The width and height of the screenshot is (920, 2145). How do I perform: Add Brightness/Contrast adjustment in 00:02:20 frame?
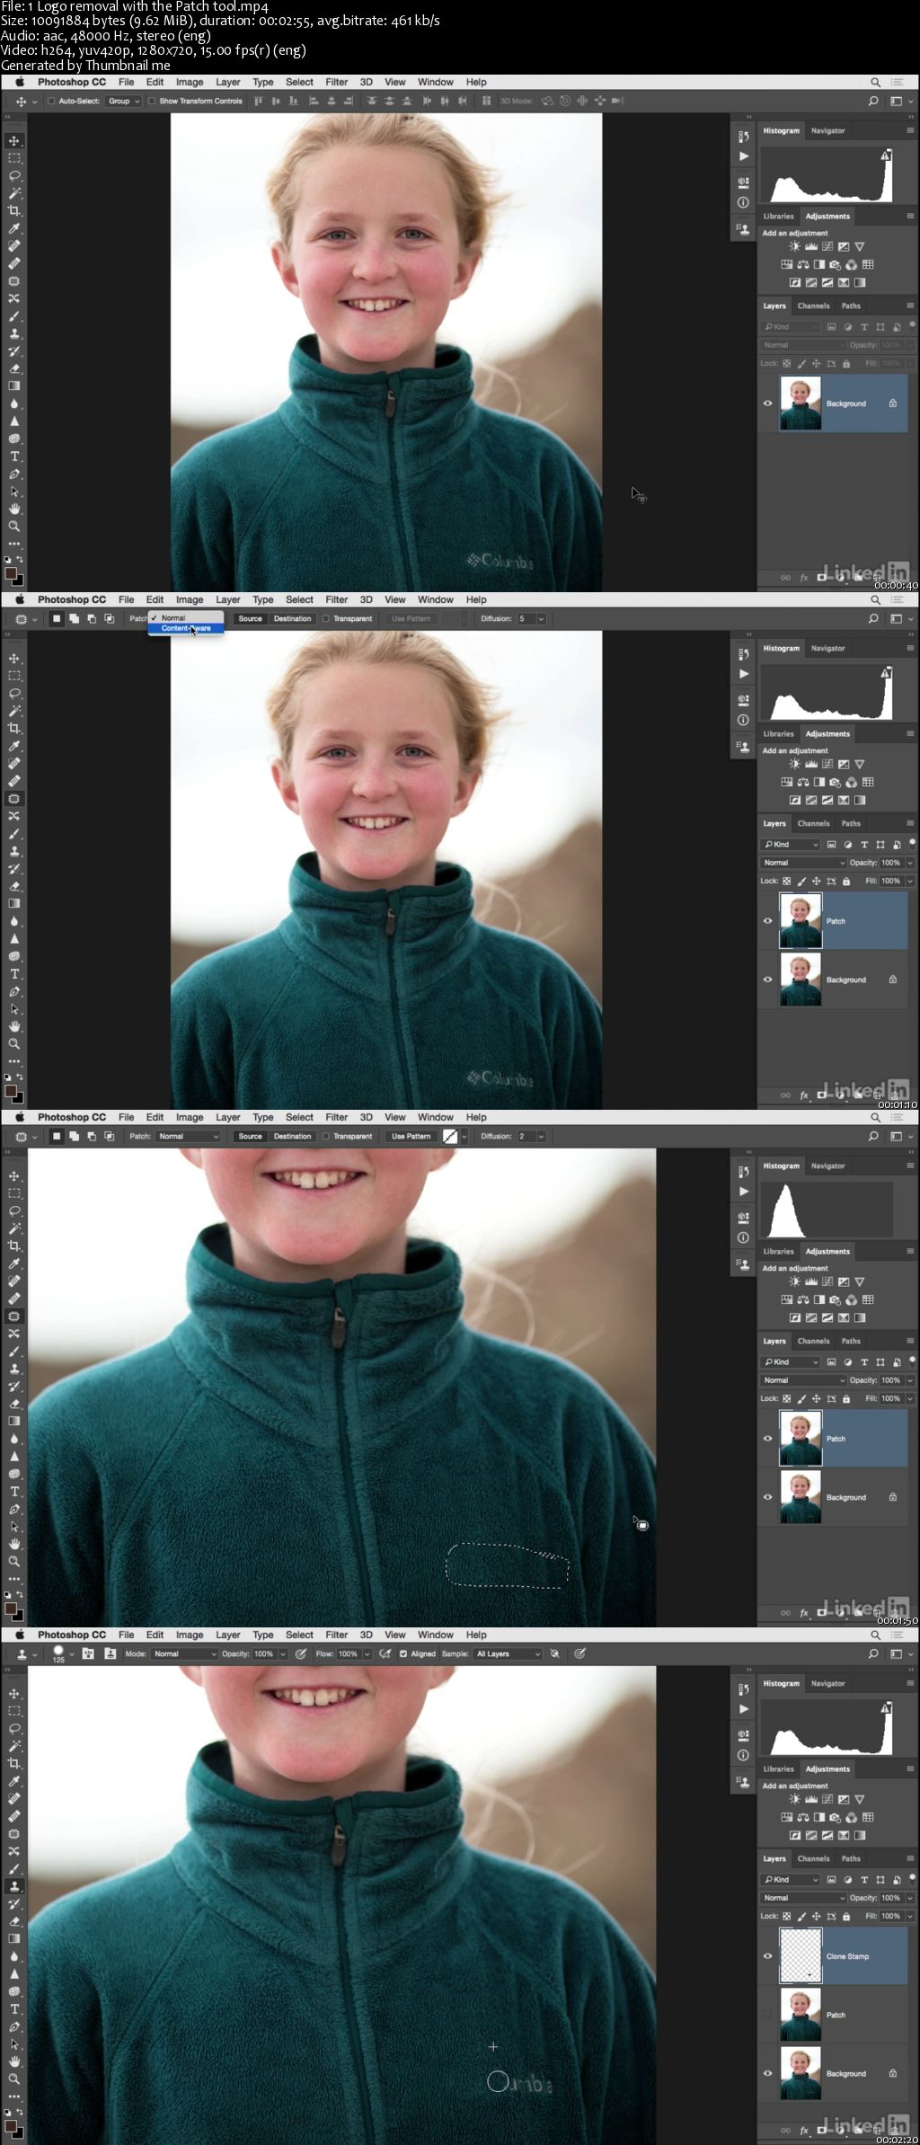point(794,1799)
